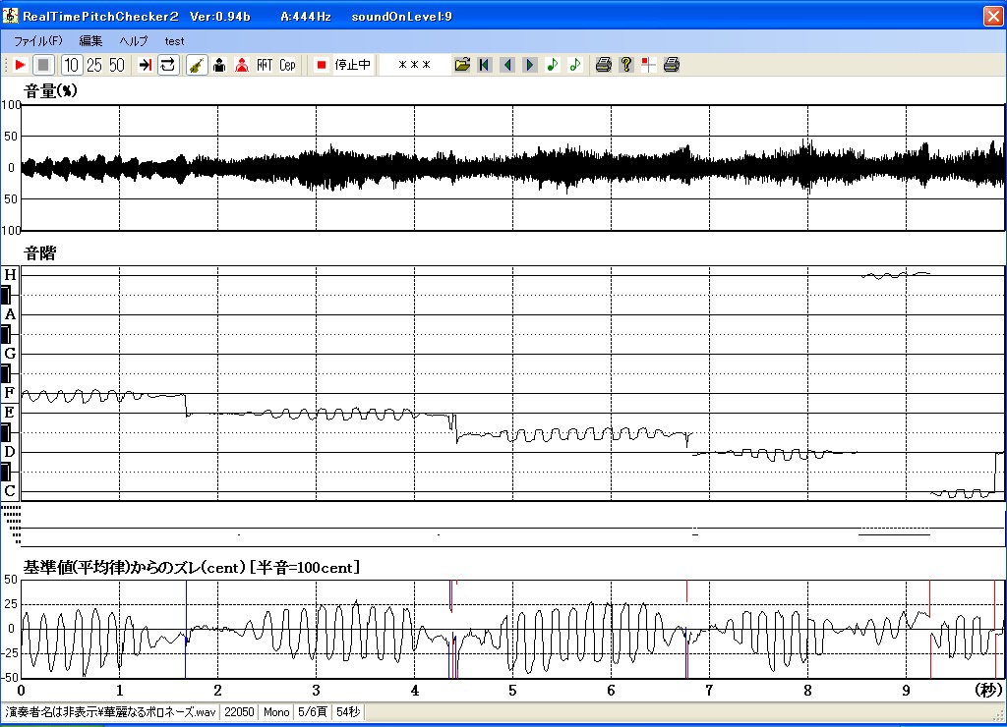Click the 音階 chart title
This screenshot has width=1007, height=727.
pos(39,253)
